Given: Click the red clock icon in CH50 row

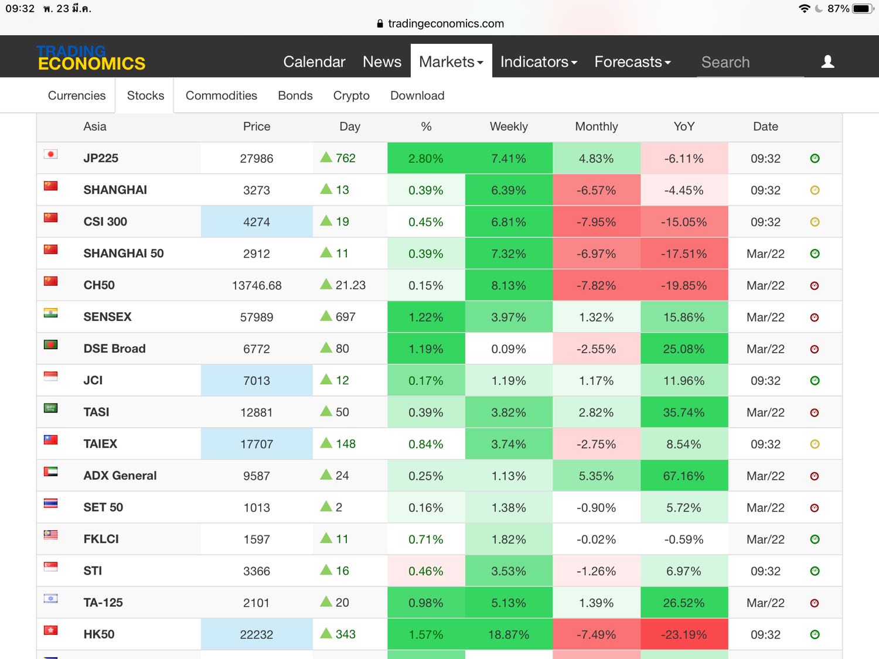Looking at the screenshot, I should click(815, 286).
